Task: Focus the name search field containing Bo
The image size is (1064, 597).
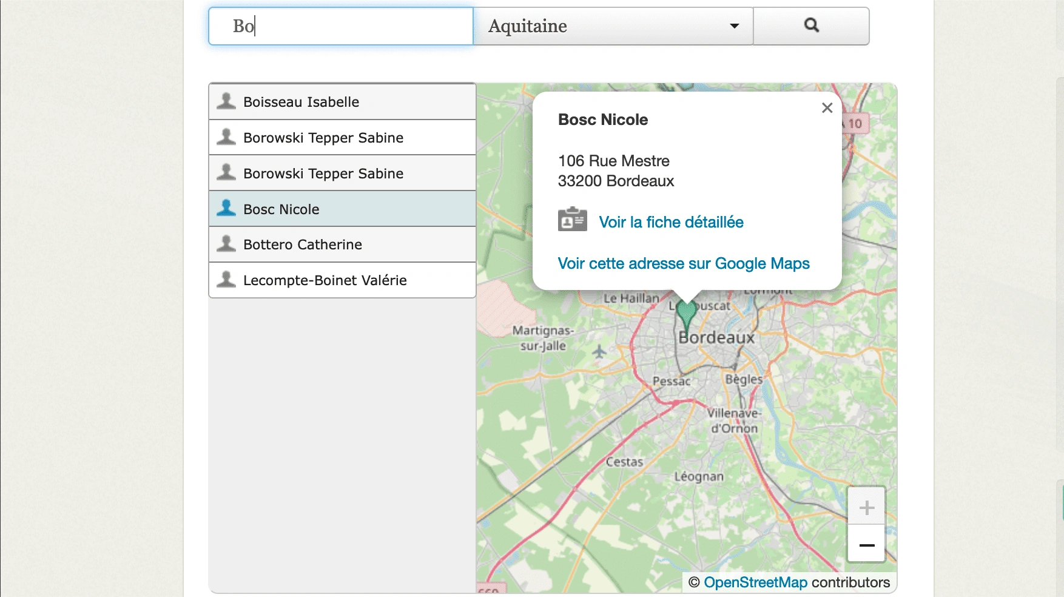Action: coord(340,26)
